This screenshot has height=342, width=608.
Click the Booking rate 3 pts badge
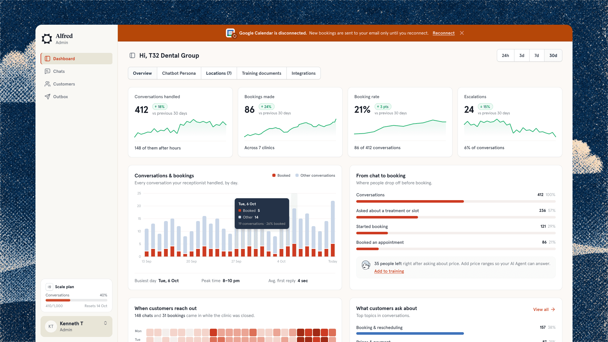click(x=383, y=107)
